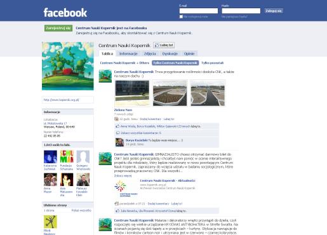Click Dodaj komentarz under second post
This screenshot has height=235, width=327.
158,204
